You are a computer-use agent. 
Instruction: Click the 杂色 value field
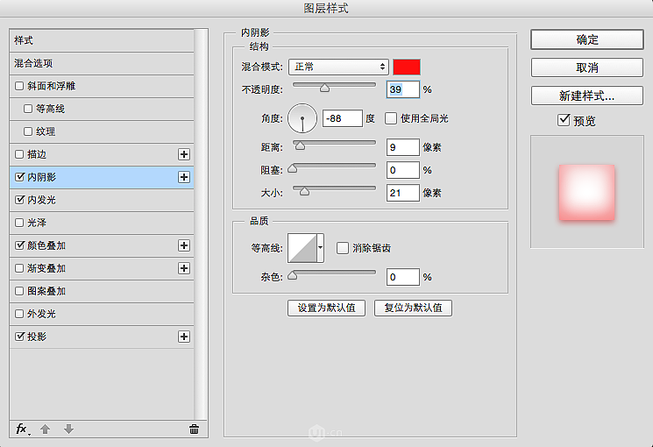point(402,277)
